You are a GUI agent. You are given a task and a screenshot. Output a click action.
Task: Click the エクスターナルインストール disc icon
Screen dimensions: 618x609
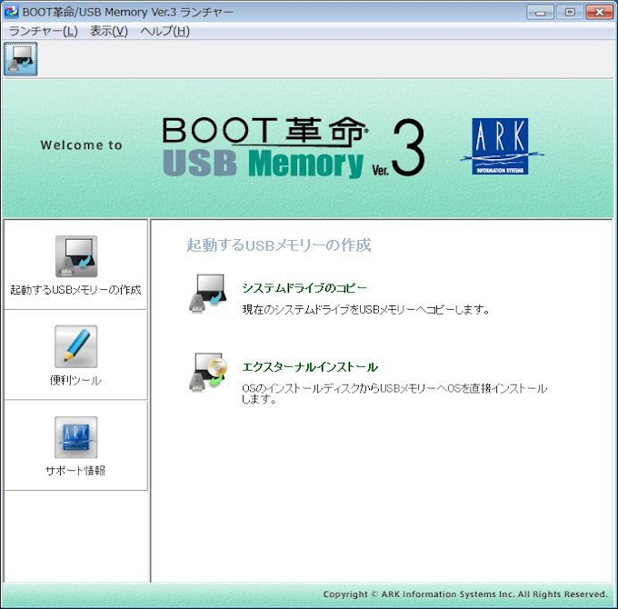206,373
